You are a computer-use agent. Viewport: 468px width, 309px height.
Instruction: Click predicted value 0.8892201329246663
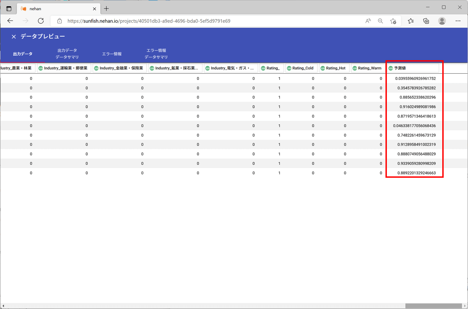coord(417,173)
